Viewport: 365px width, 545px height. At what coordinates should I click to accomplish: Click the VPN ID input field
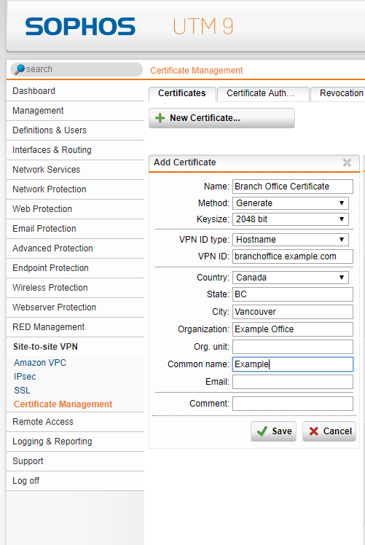(293, 256)
